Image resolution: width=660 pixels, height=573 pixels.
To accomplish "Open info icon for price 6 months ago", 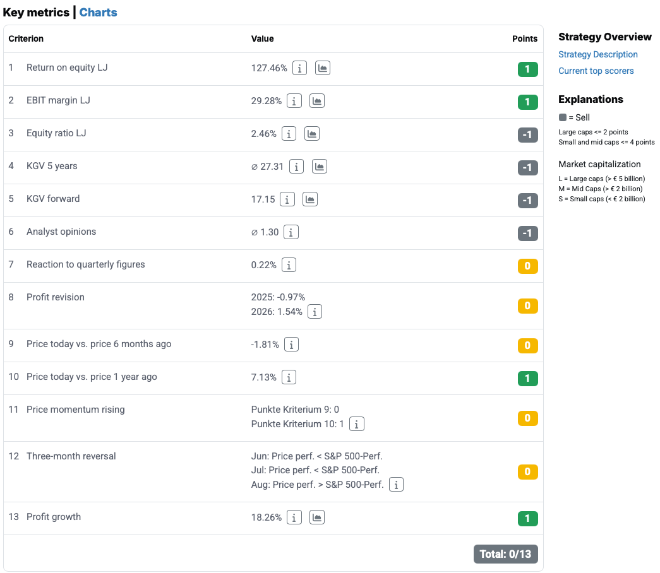I will point(291,345).
